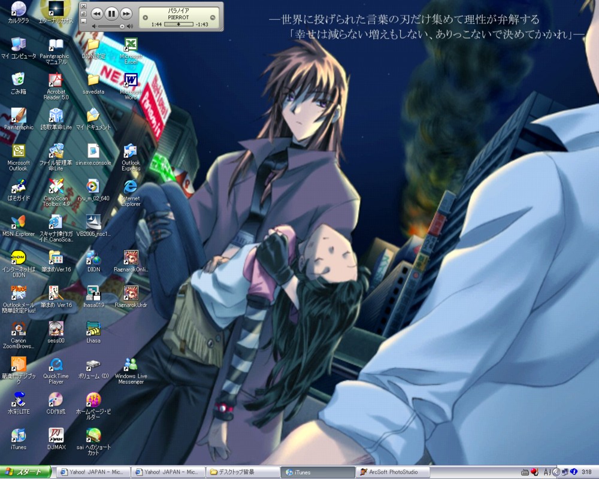Launch CanoScan Toolbox 4.9
The width and height of the screenshot is (599, 479).
[56, 193]
